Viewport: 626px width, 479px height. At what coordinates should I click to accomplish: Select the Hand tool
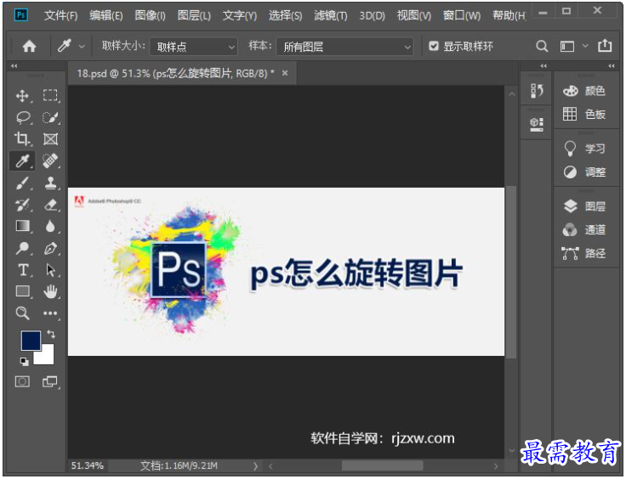coord(50,291)
